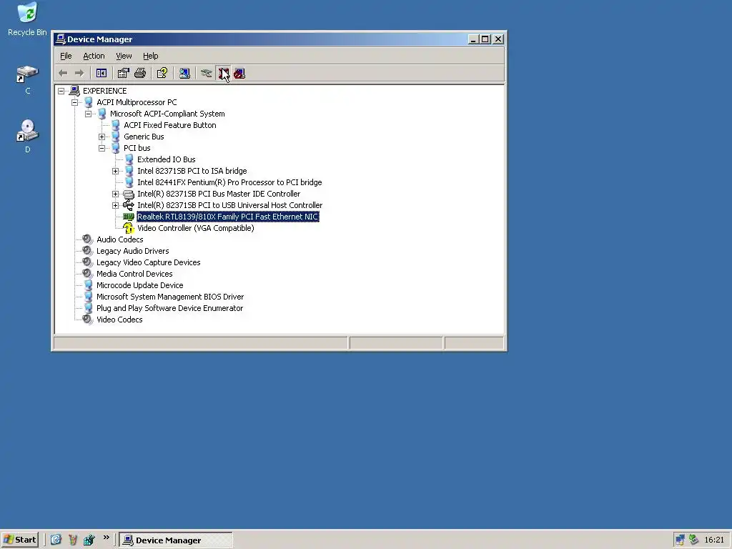Image resolution: width=732 pixels, height=549 pixels.
Task: Click the Print toolbar icon
Action: (140, 74)
